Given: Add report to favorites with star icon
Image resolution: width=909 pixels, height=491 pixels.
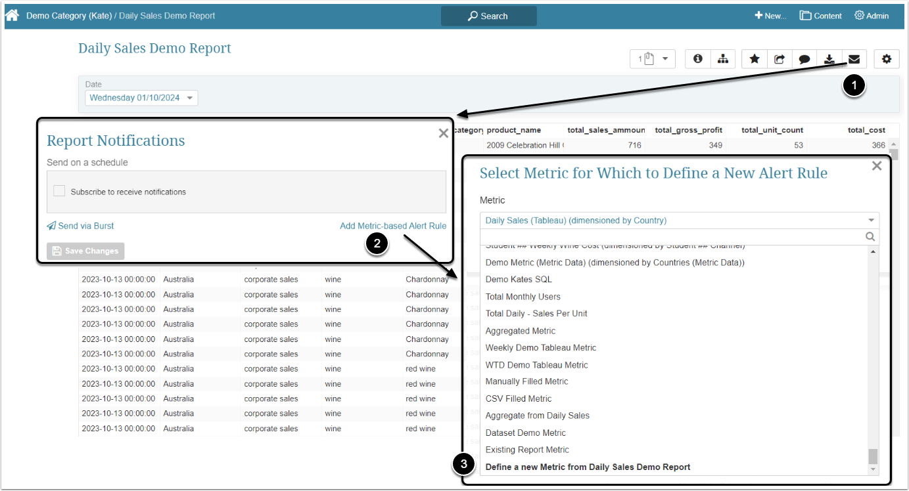Looking at the screenshot, I should click(x=755, y=59).
